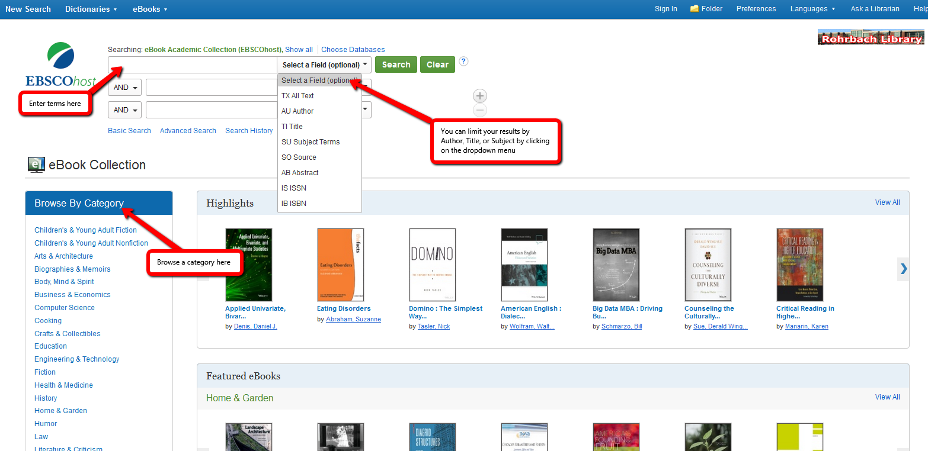Screen dimensions: 928x451
Task: Browse Business & Economics category
Action: click(72, 295)
